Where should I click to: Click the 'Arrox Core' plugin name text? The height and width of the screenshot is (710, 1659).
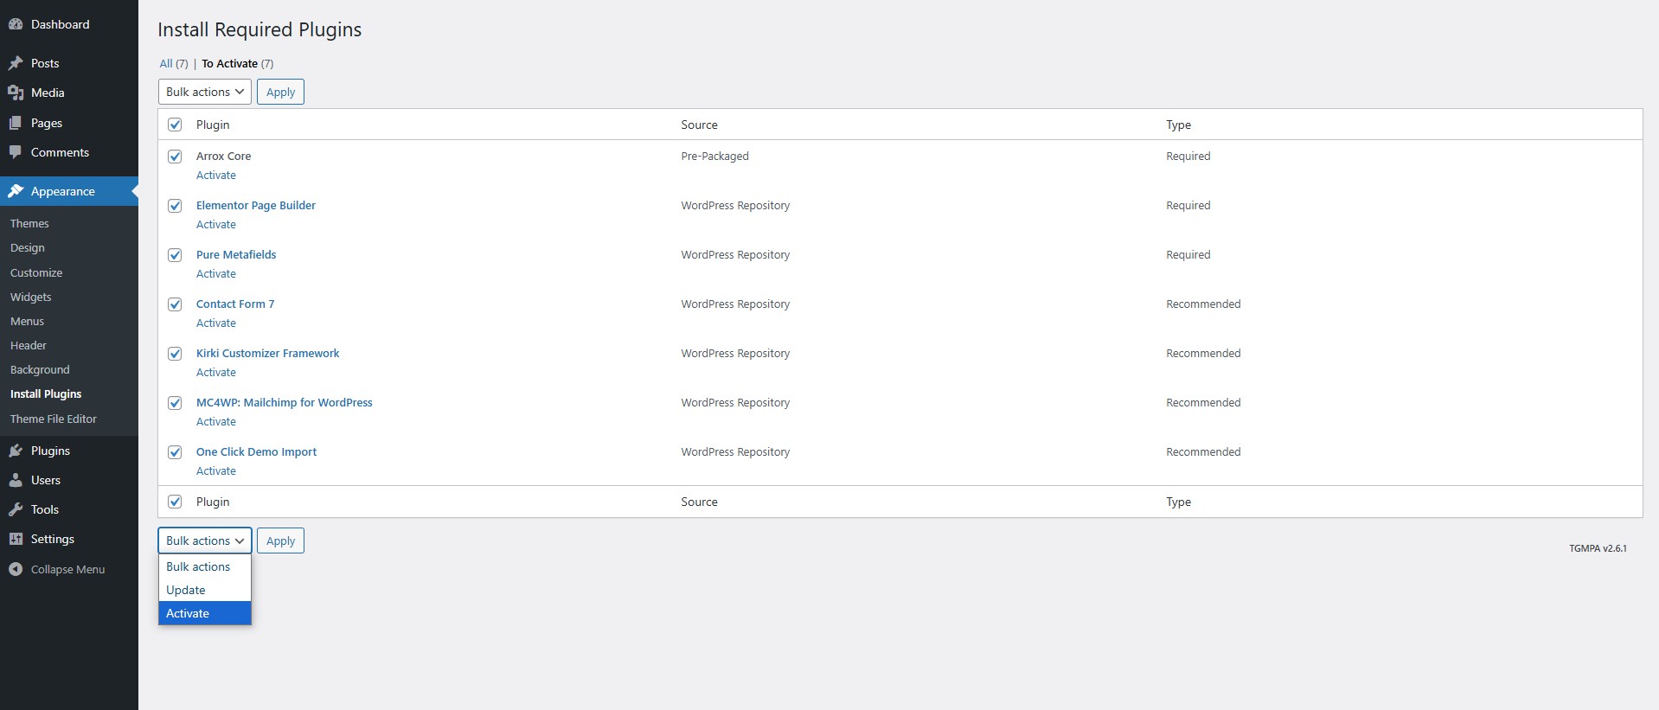pyautogui.click(x=224, y=157)
